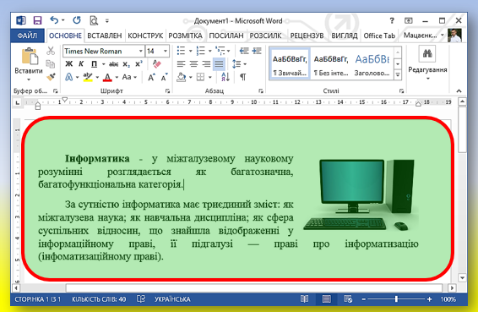Click the zoom slider handle
The image size is (478, 312).
pos(396,299)
